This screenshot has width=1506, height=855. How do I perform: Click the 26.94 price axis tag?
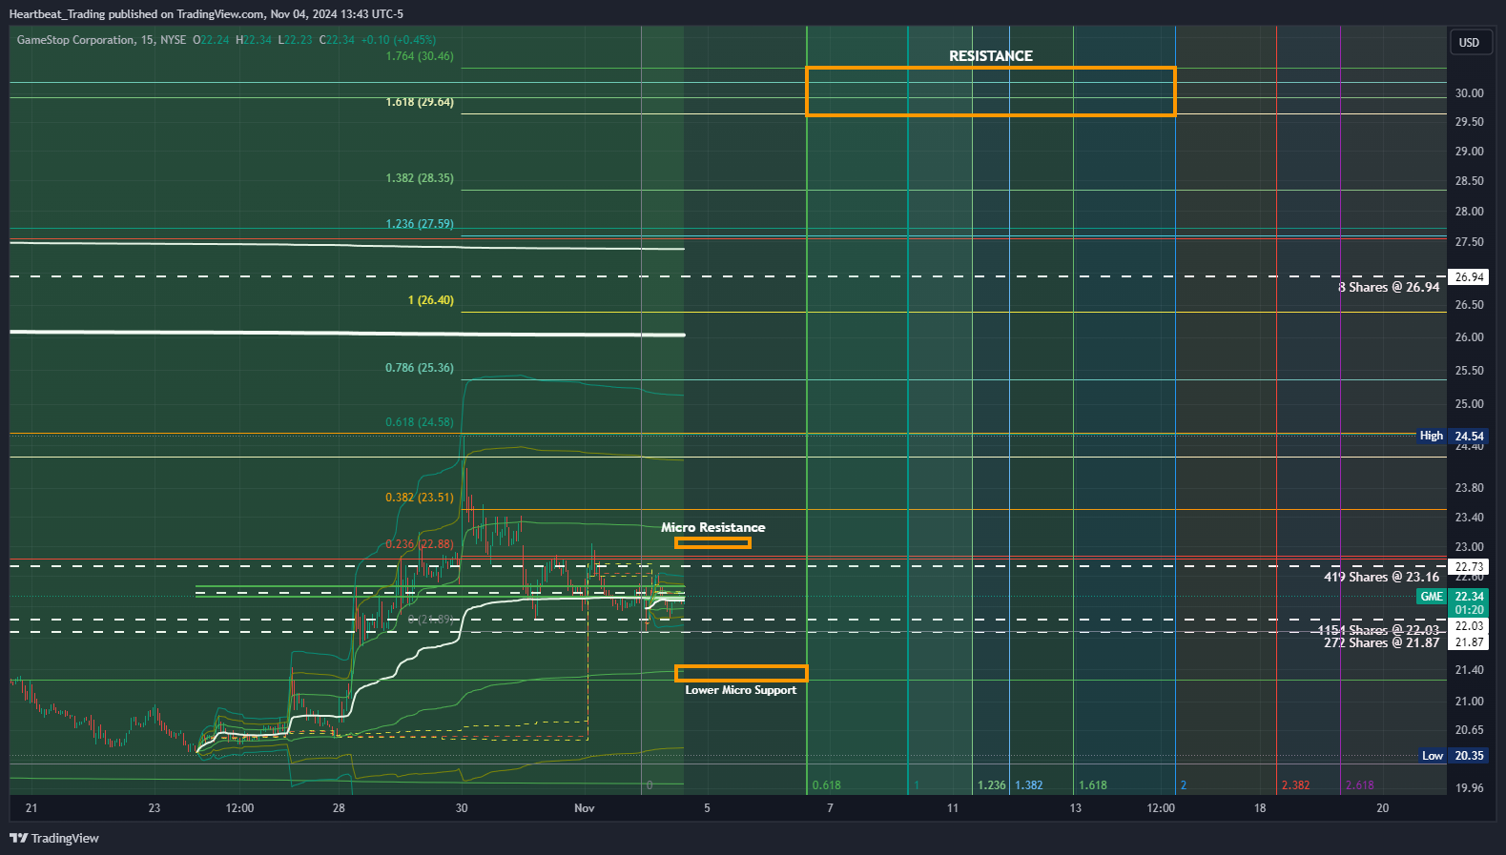point(1469,277)
